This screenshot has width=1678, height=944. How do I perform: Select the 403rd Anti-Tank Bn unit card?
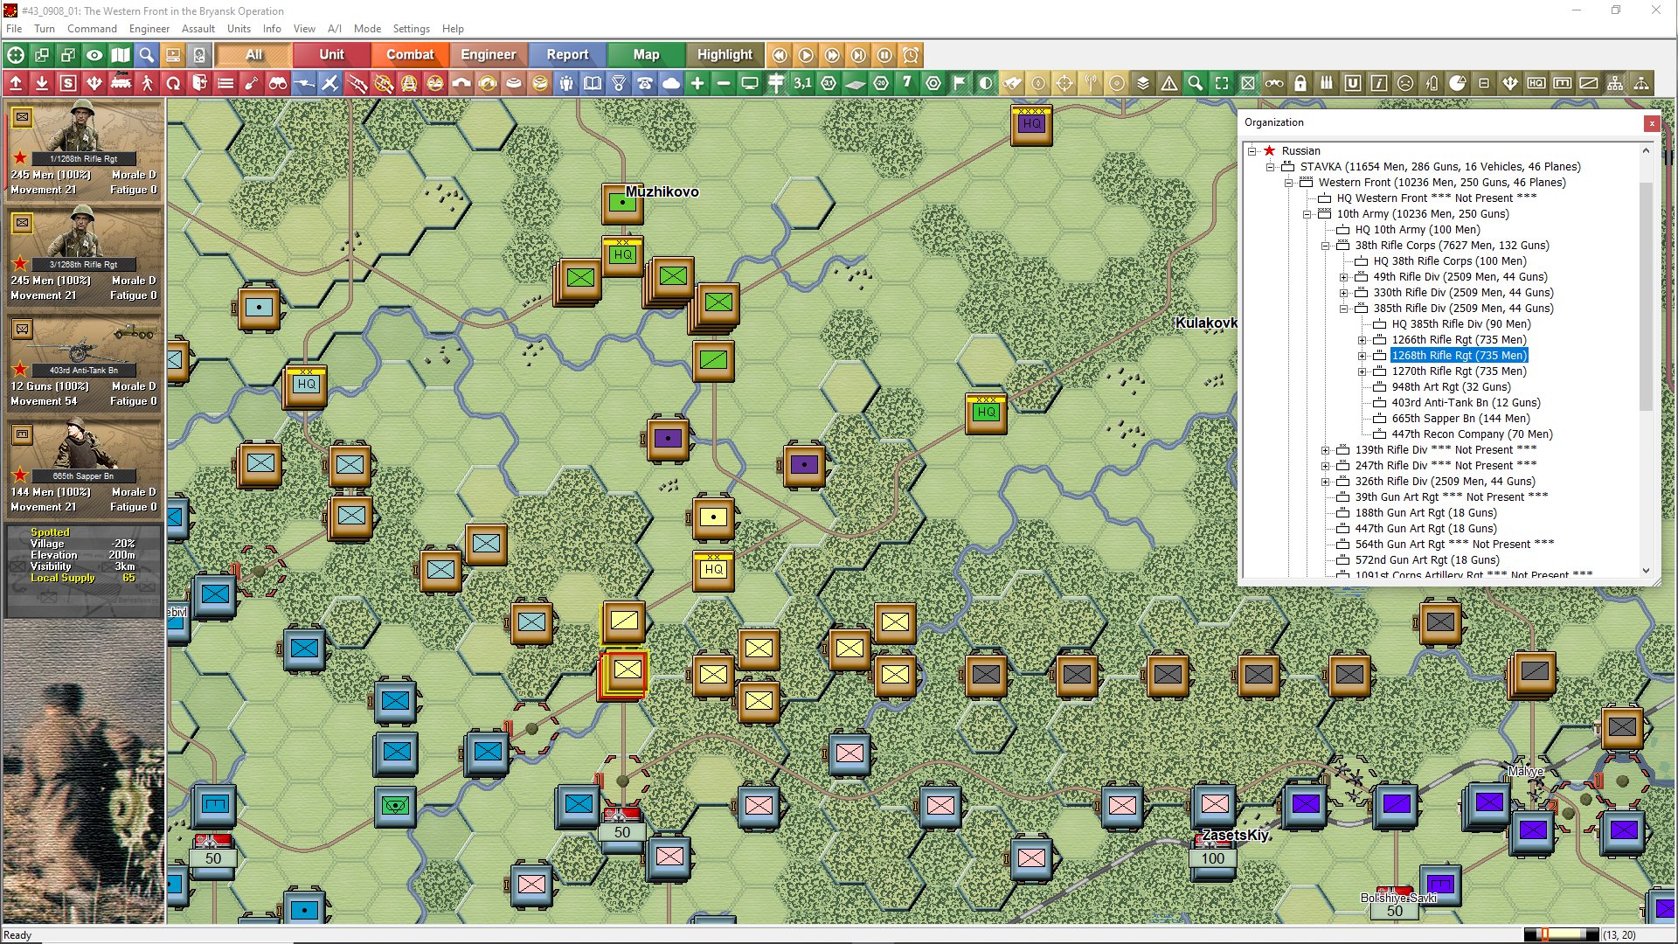pos(84,363)
